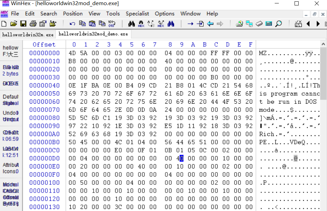Click the Replace Hex Values icon
Screen dimensions: 327x211
(x=161, y=24)
